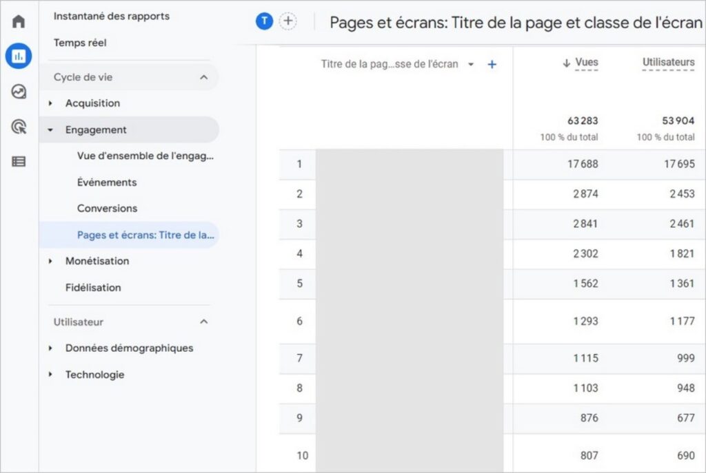Open Instantané des rapports
This screenshot has height=473, width=706.
click(x=111, y=16)
